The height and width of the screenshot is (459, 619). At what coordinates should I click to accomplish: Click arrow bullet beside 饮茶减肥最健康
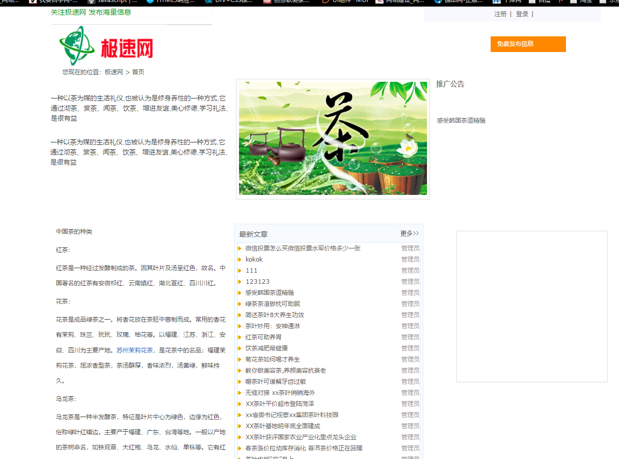tap(240, 348)
